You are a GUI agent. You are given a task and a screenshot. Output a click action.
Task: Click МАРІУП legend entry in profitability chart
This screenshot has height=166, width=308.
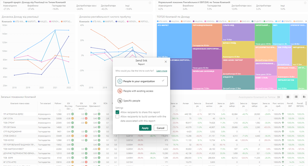click(109, 22)
